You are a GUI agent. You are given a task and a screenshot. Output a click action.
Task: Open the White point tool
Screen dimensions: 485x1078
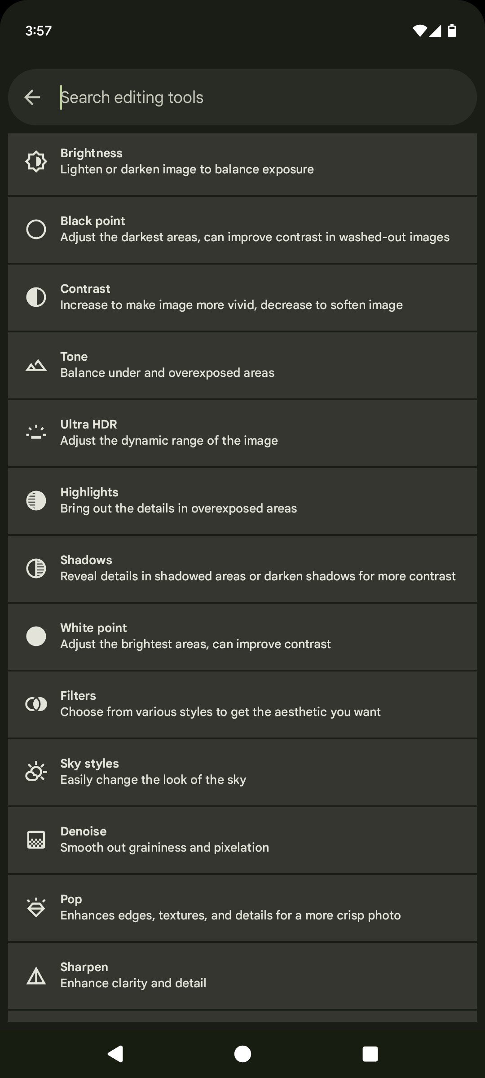coord(242,636)
